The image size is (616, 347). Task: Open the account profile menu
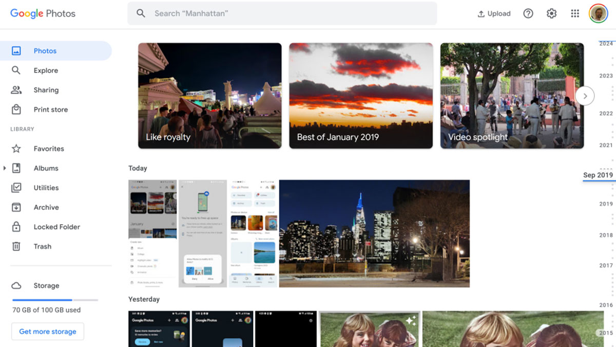600,13
